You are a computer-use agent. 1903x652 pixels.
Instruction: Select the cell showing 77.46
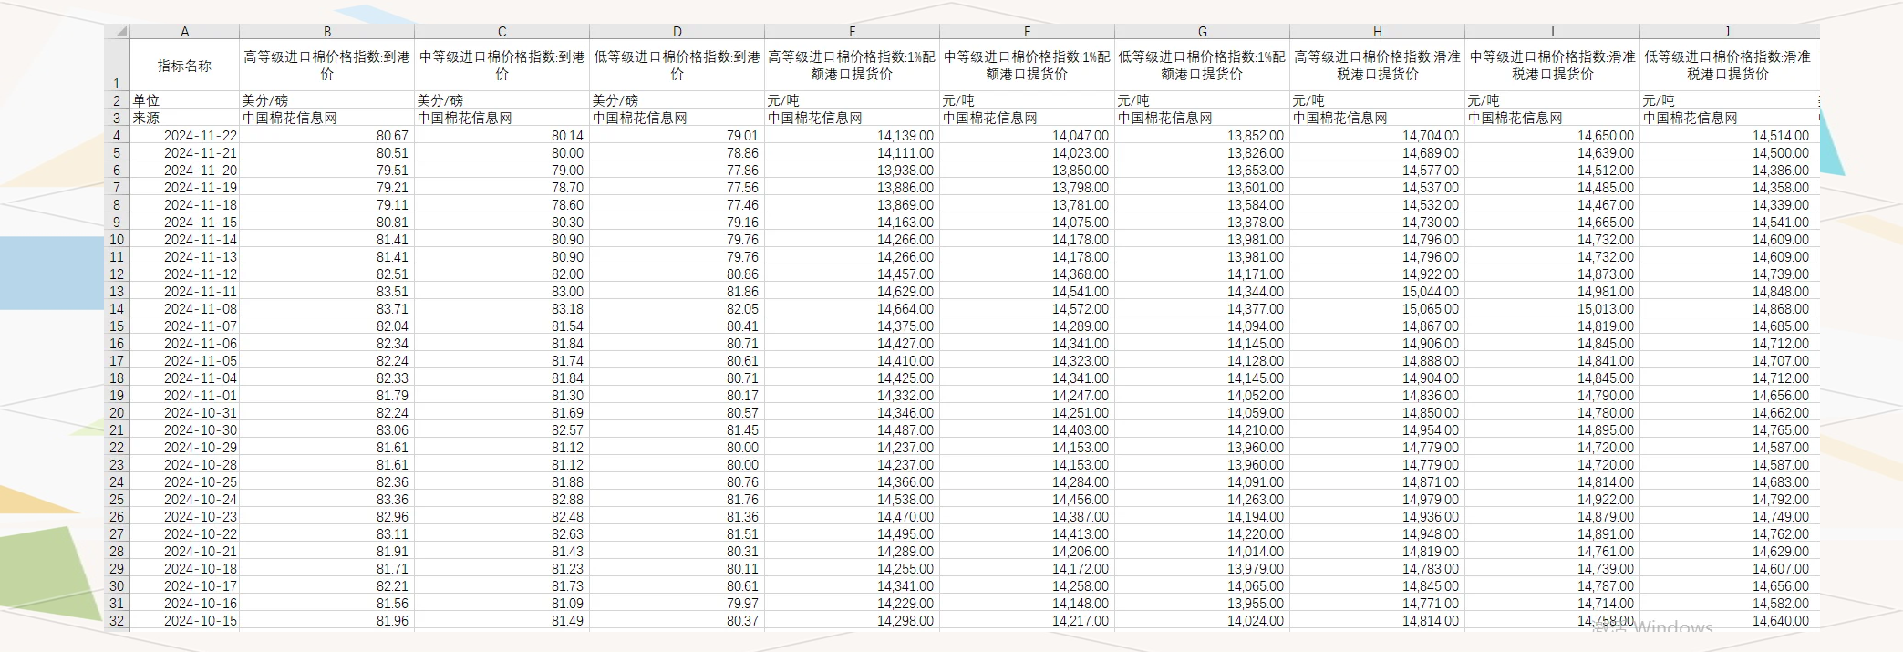click(677, 205)
